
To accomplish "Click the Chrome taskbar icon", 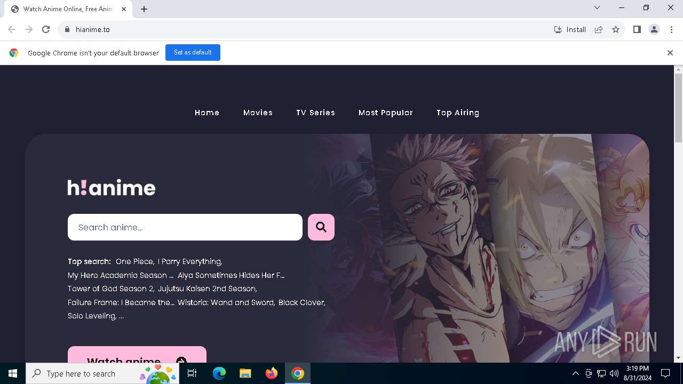I will (298, 373).
